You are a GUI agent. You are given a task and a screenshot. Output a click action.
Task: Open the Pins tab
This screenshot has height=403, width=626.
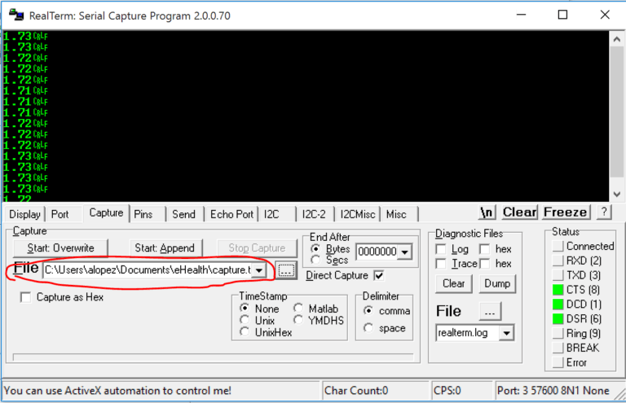click(x=143, y=214)
